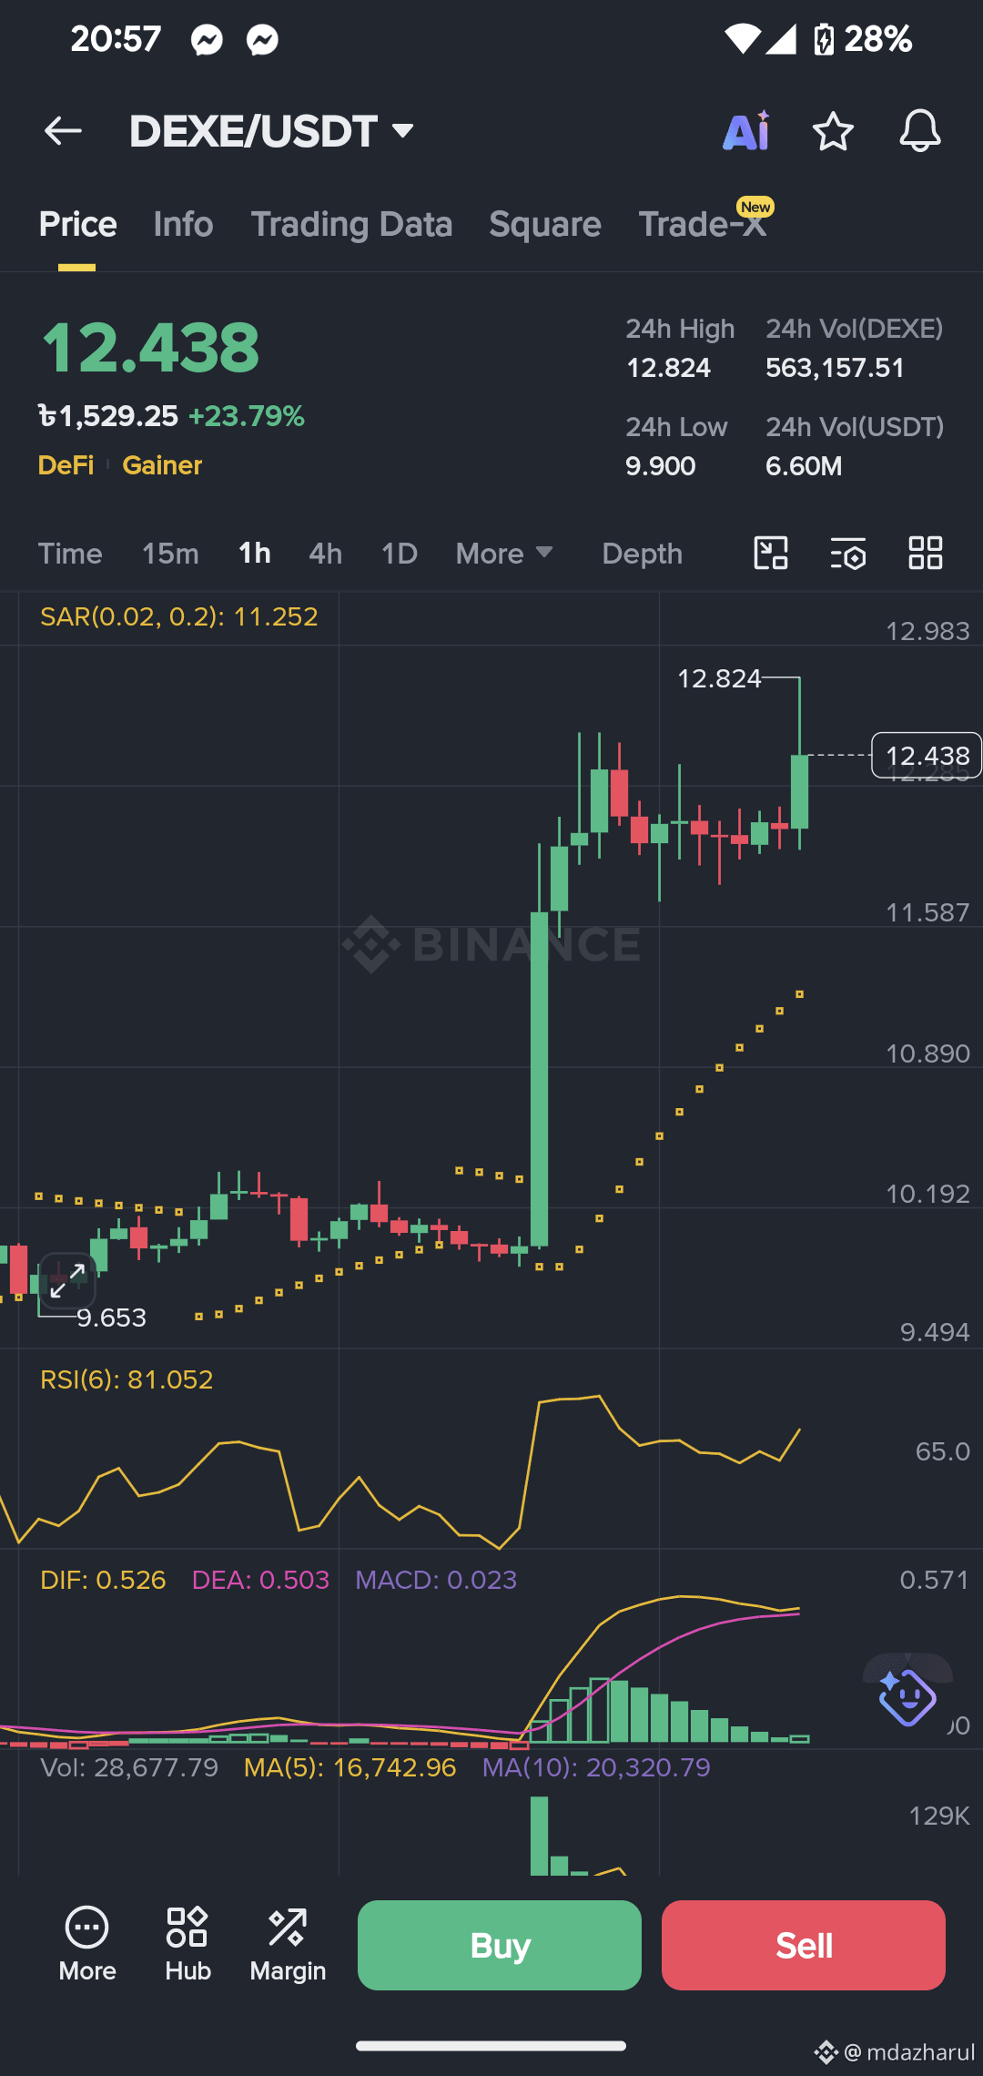
Task: Open the AI analysis icon
Action: [746, 131]
